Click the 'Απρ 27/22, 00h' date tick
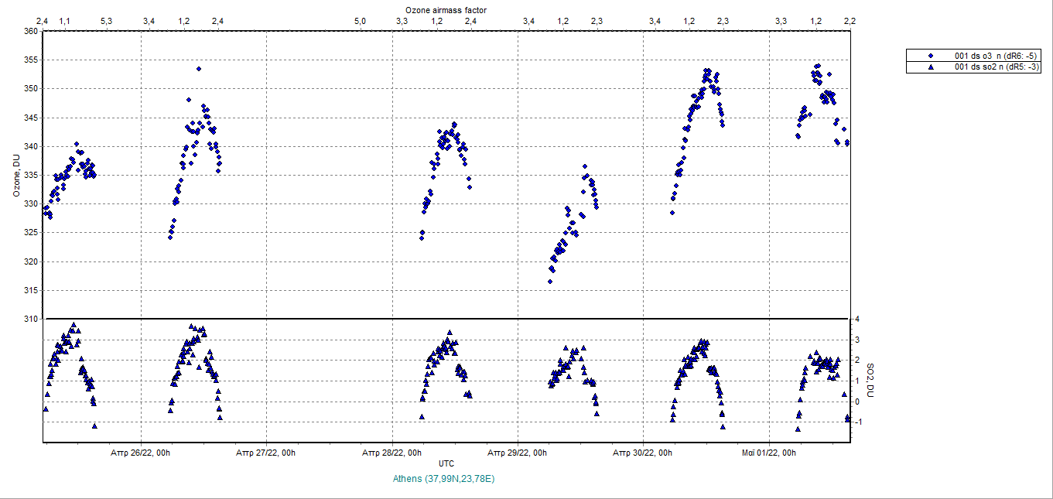Screen dimensions: 1053x499 [267, 453]
